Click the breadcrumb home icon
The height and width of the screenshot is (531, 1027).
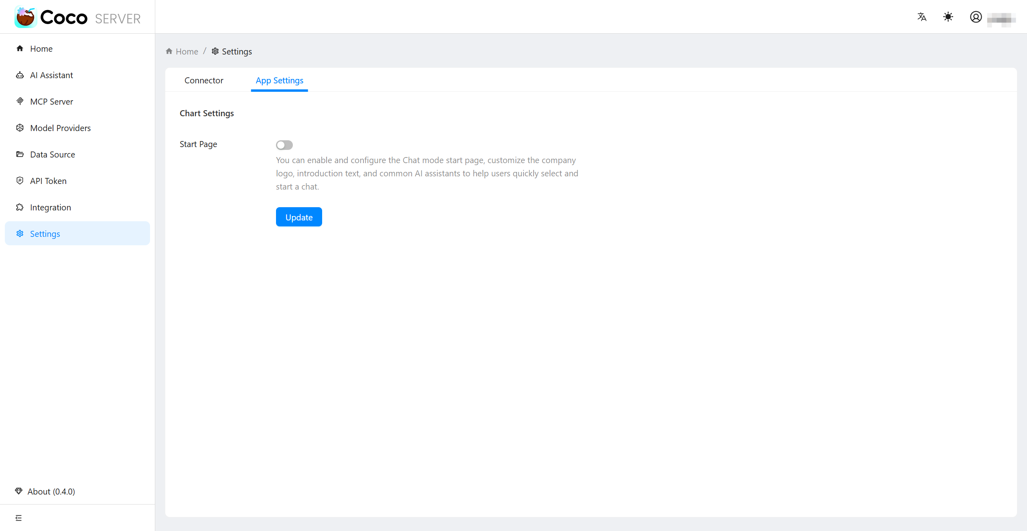(x=169, y=51)
